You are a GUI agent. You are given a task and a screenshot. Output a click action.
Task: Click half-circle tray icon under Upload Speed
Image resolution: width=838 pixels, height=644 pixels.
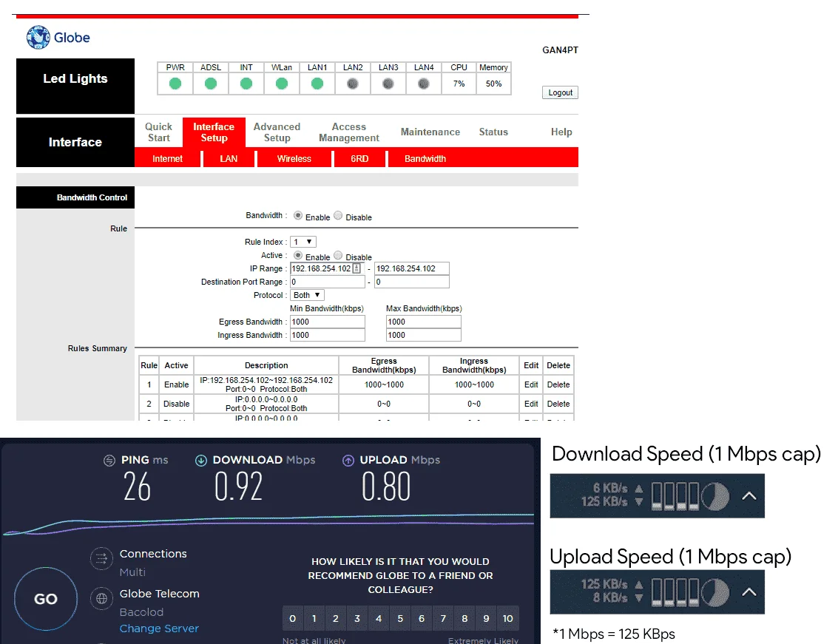(x=716, y=592)
